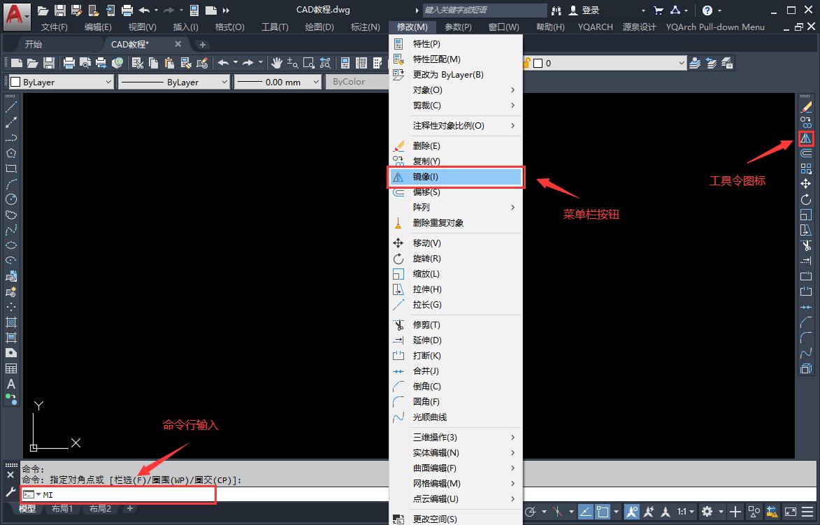Click the layer 0 color swatch
This screenshot has height=525, width=820.
tap(538, 64)
